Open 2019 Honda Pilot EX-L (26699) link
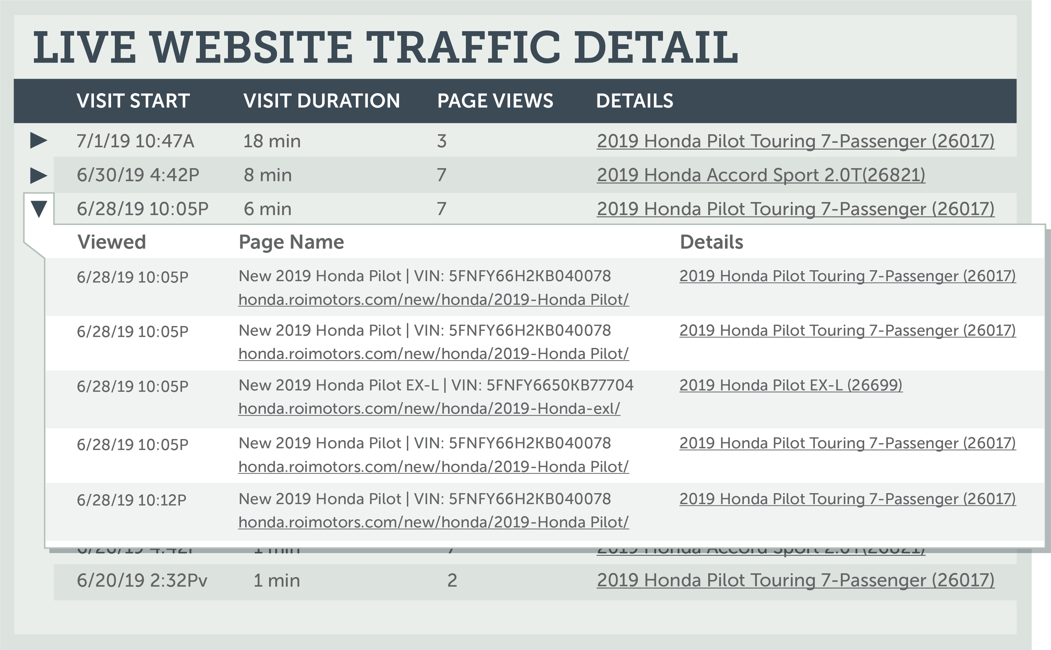The height and width of the screenshot is (650, 1051). point(791,385)
